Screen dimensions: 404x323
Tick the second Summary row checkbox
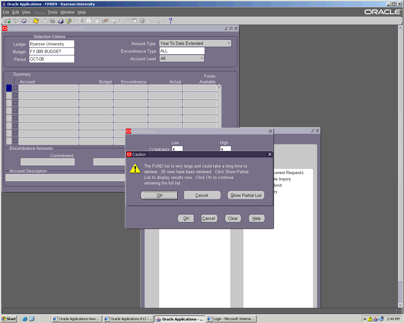tap(15, 95)
